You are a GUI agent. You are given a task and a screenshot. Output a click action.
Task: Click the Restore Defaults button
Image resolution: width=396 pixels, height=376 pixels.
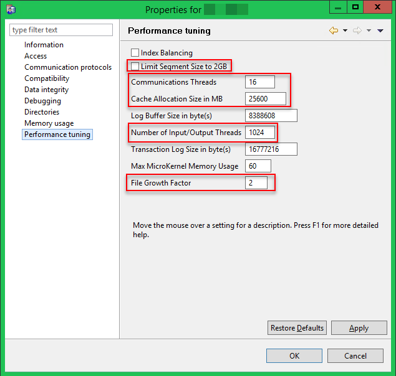297,328
